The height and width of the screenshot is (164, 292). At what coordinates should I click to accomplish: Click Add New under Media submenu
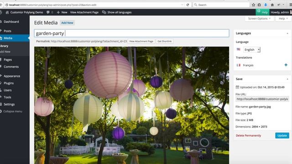[x=5, y=51]
